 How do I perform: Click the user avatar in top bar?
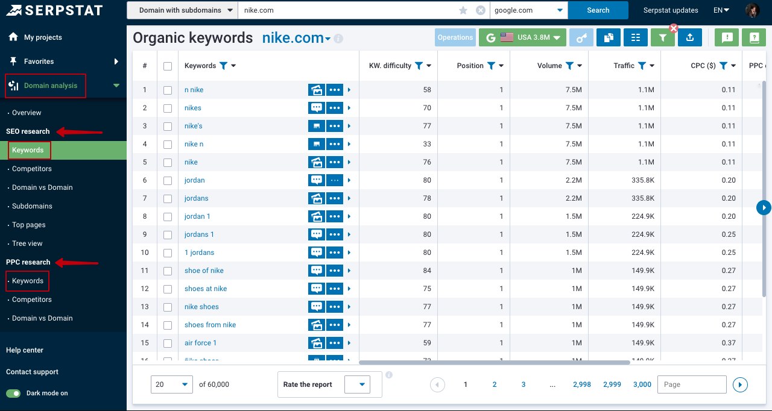[752, 10]
